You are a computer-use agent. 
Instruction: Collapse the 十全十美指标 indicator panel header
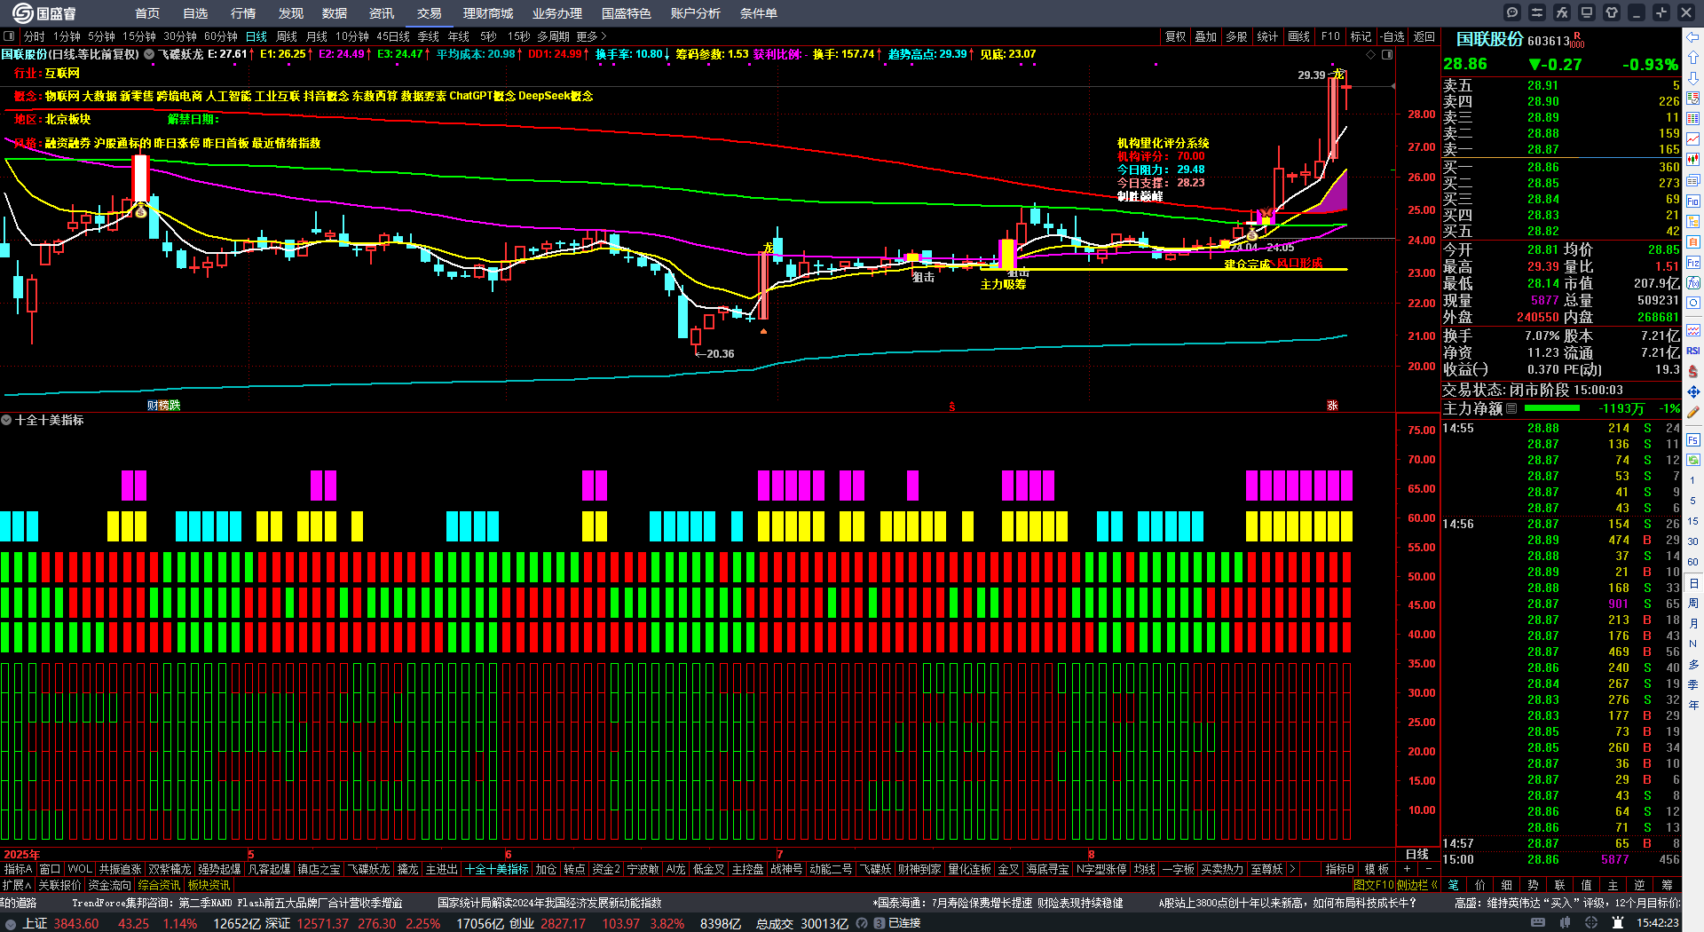tap(6, 420)
